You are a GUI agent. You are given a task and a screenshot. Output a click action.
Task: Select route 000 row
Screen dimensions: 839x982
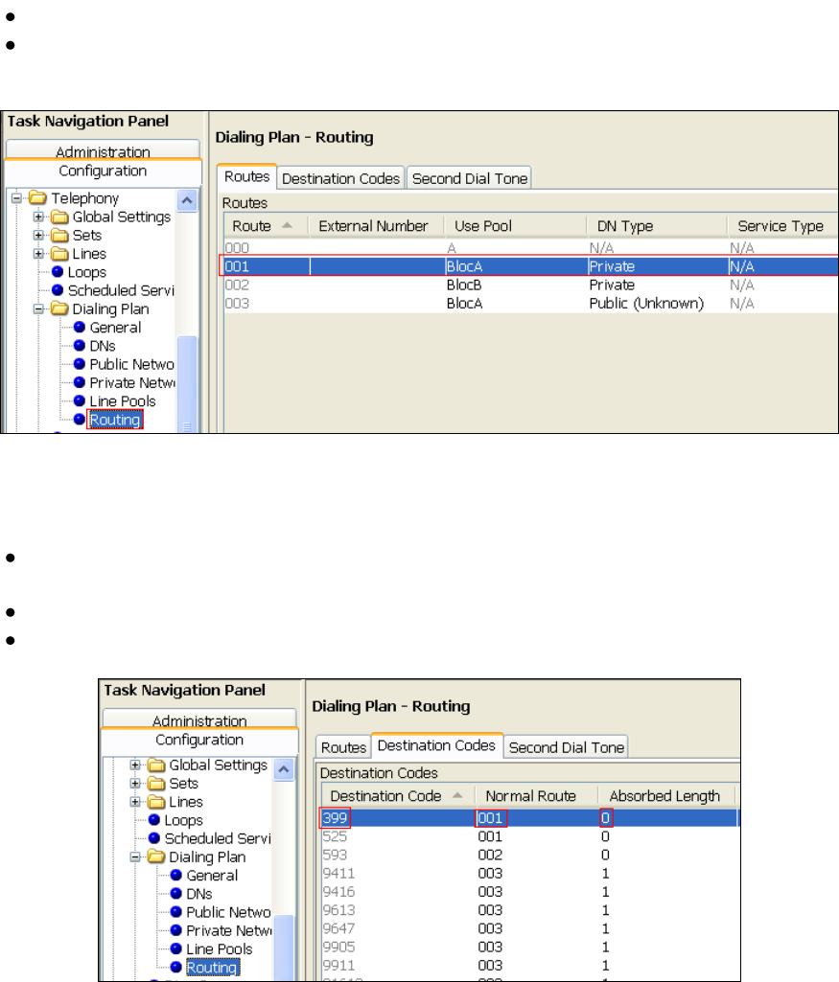pyautogui.click(x=530, y=248)
